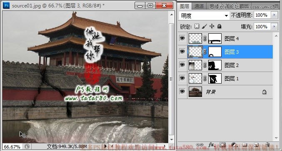This screenshot has height=151, width=282.
Task: Click the mask link chain of 图层 3
Action: pyautogui.click(x=205, y=52)
